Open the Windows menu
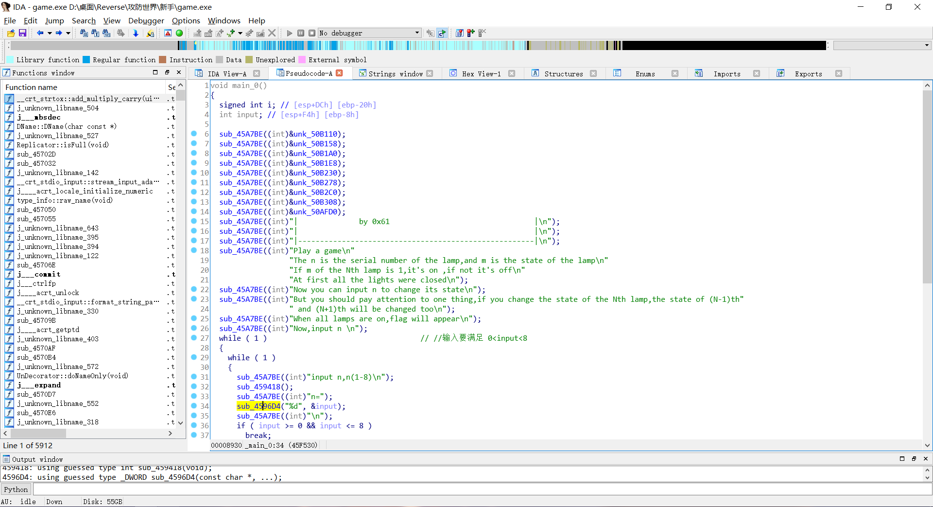This screenshot has height=507, width=933. pyautogui.click(x=224, y=20)
